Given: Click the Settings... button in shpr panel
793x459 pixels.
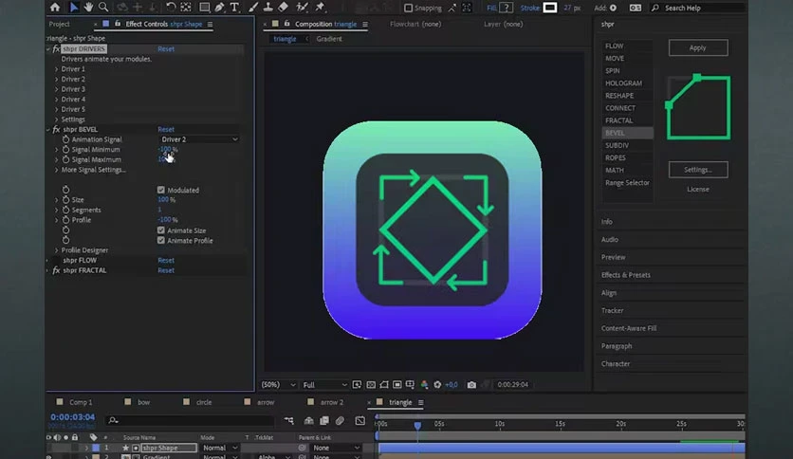Looking at the screenshot, I should pyautogui.click(x=698, y=170).
